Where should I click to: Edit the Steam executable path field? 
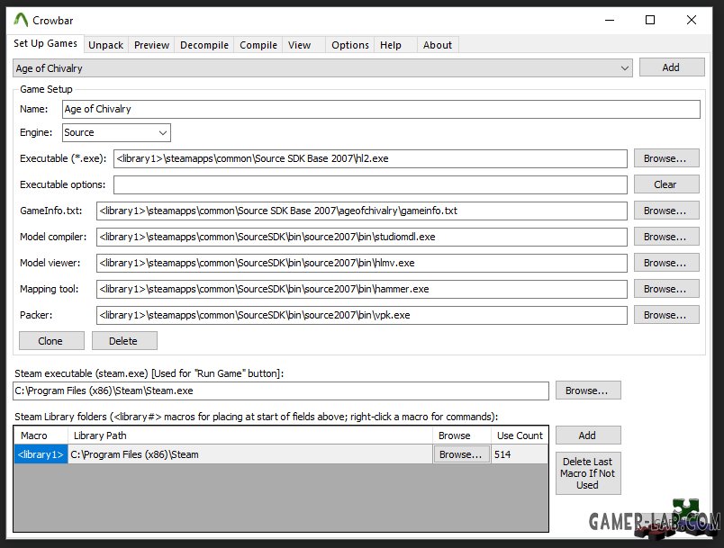click(281, 391)
